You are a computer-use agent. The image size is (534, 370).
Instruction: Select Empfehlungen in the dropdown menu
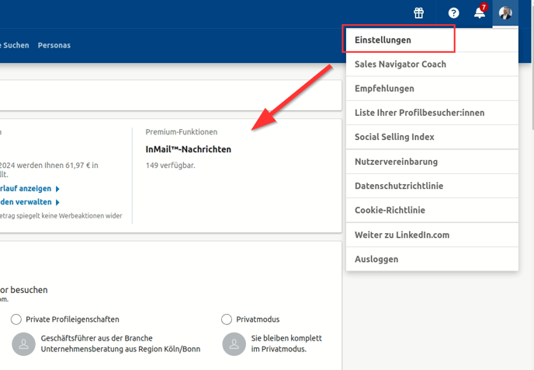384,89
